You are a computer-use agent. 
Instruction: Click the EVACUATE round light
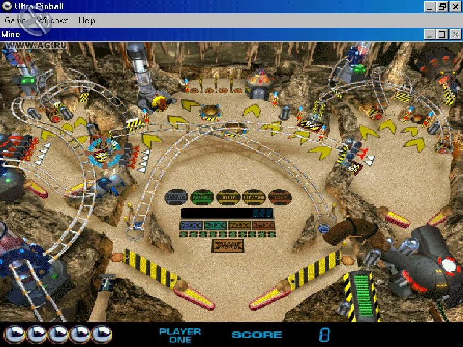click(x=176, y=197)
